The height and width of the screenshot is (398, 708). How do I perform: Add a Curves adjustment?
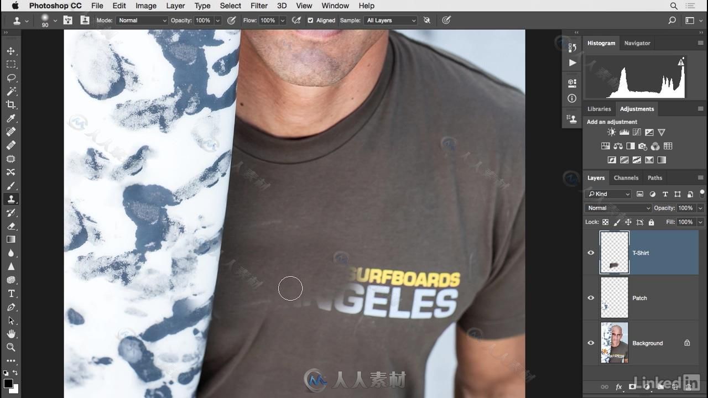point(637,132)
